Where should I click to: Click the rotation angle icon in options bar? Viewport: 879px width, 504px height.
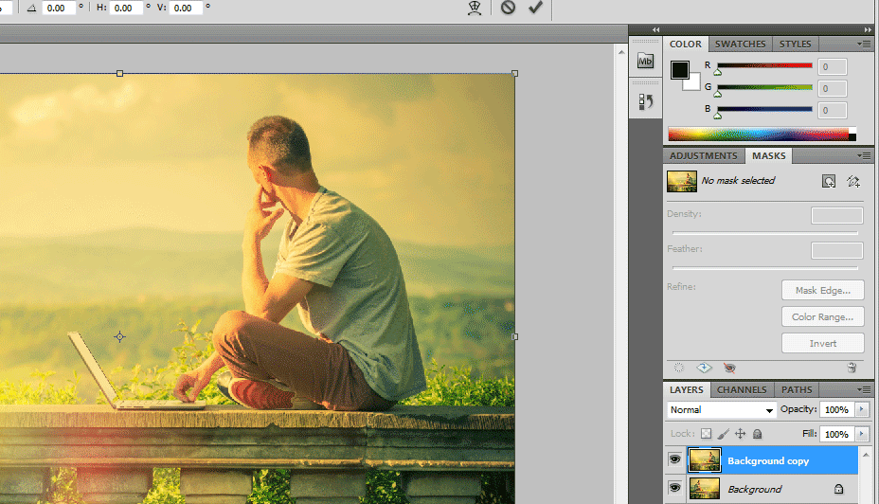click(x=32, y=8)
